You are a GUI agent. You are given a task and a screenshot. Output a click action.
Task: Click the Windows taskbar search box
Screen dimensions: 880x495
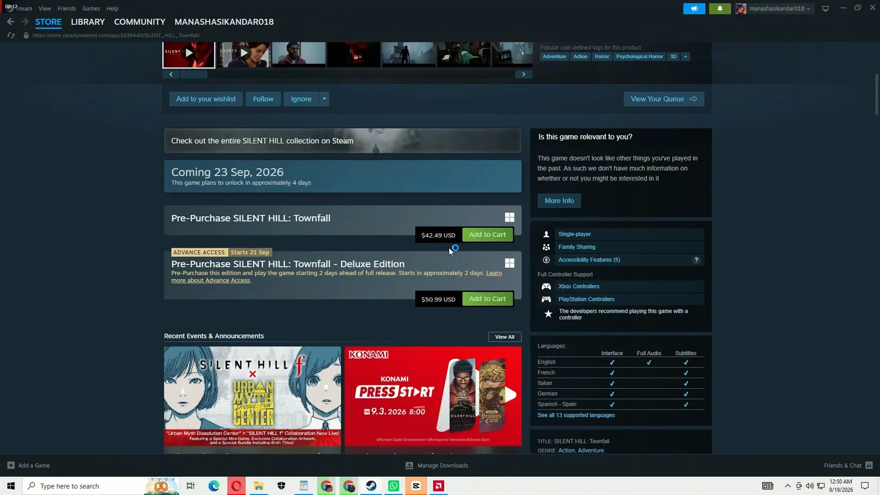(x=100, y=486)
